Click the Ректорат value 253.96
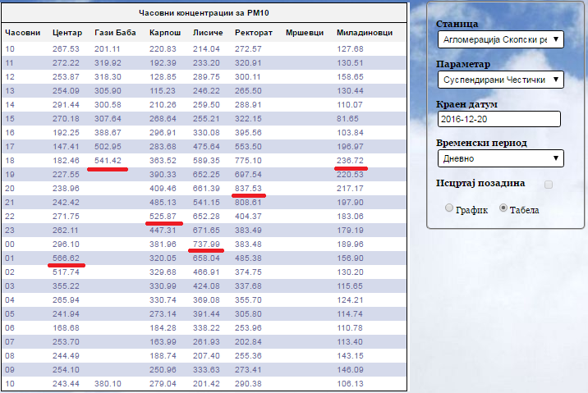The width and height of the screenshot is (588, 393). (x=248, y=328)
